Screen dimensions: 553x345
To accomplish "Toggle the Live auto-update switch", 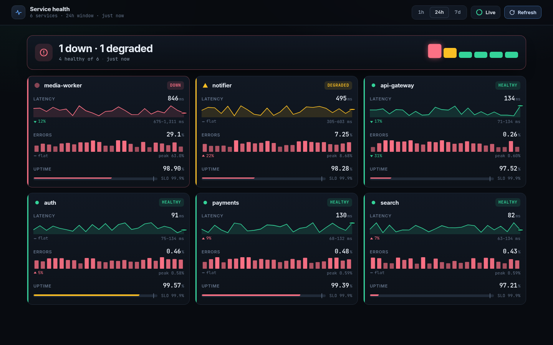I will point(485,12).
